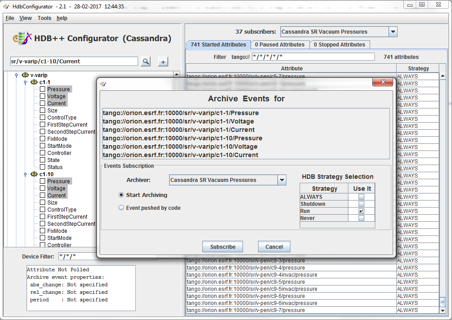The image size is (452, 320).
Task: Open the subscribers dropdown at top
Action: [x=393, y=32]
